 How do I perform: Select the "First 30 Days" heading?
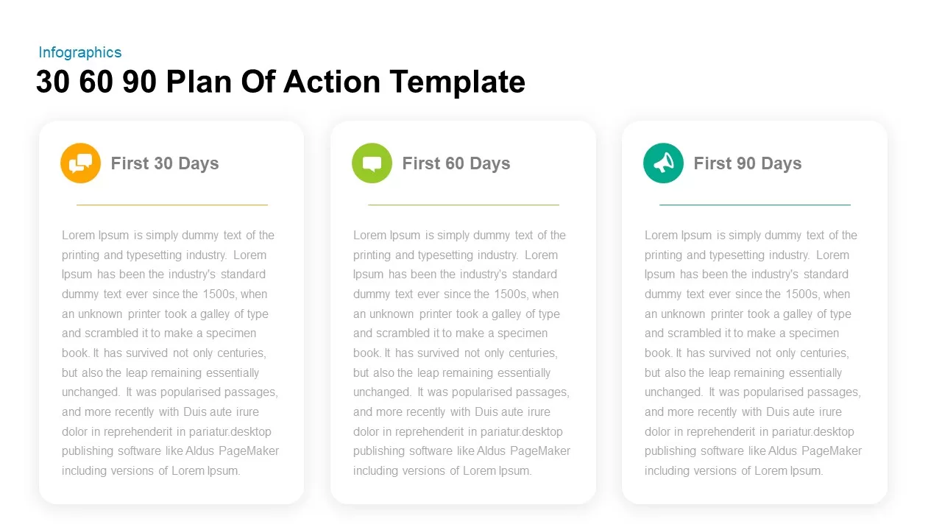[165, 163]
